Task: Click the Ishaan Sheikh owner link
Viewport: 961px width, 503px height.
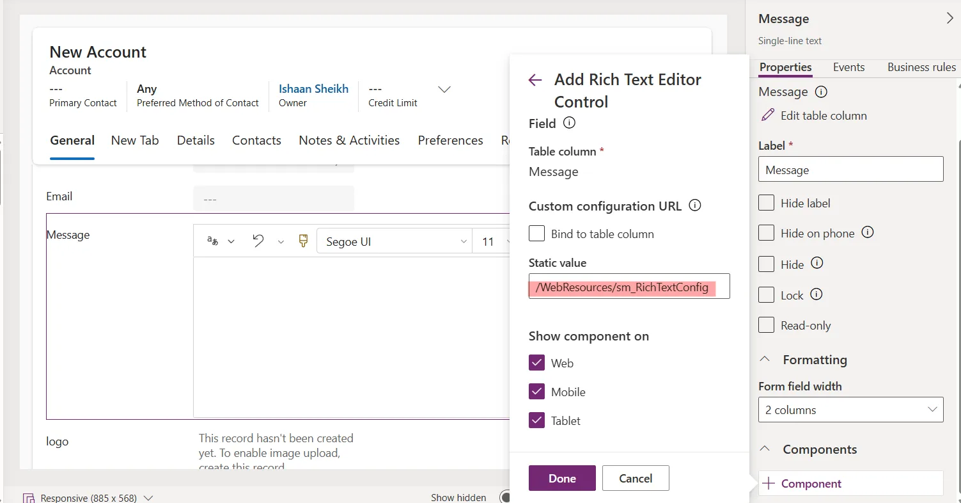Action: 313,89
